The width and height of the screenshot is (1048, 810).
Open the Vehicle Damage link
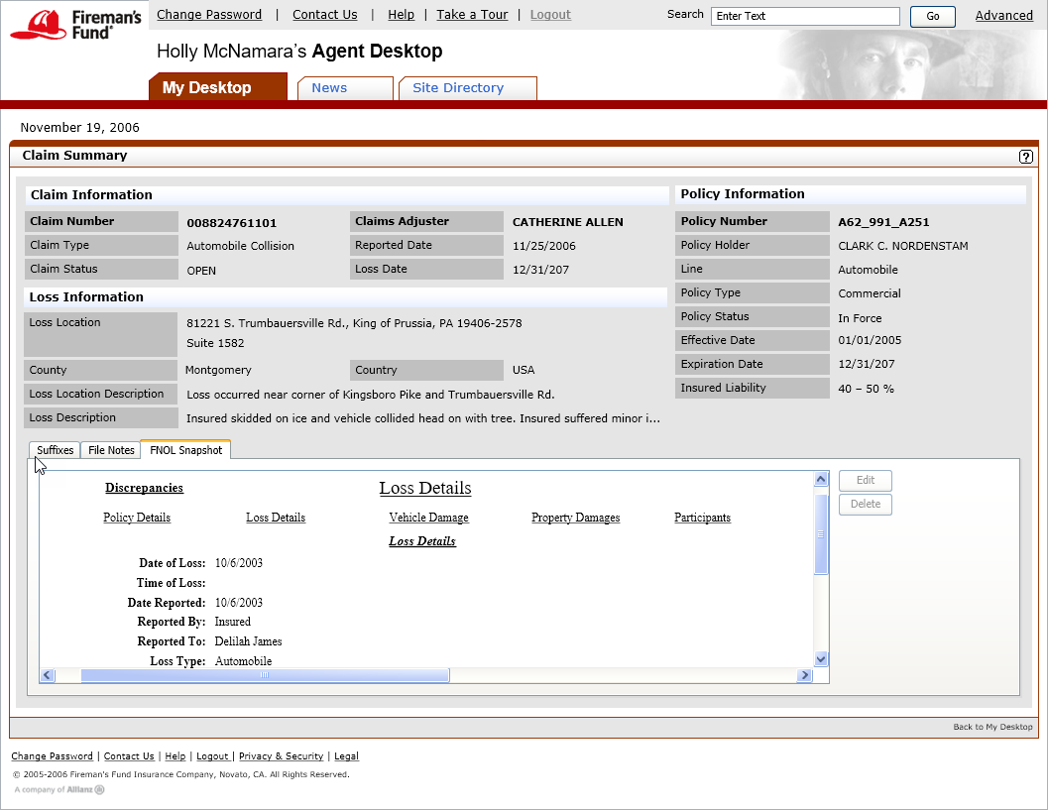[x=428, y=518]
